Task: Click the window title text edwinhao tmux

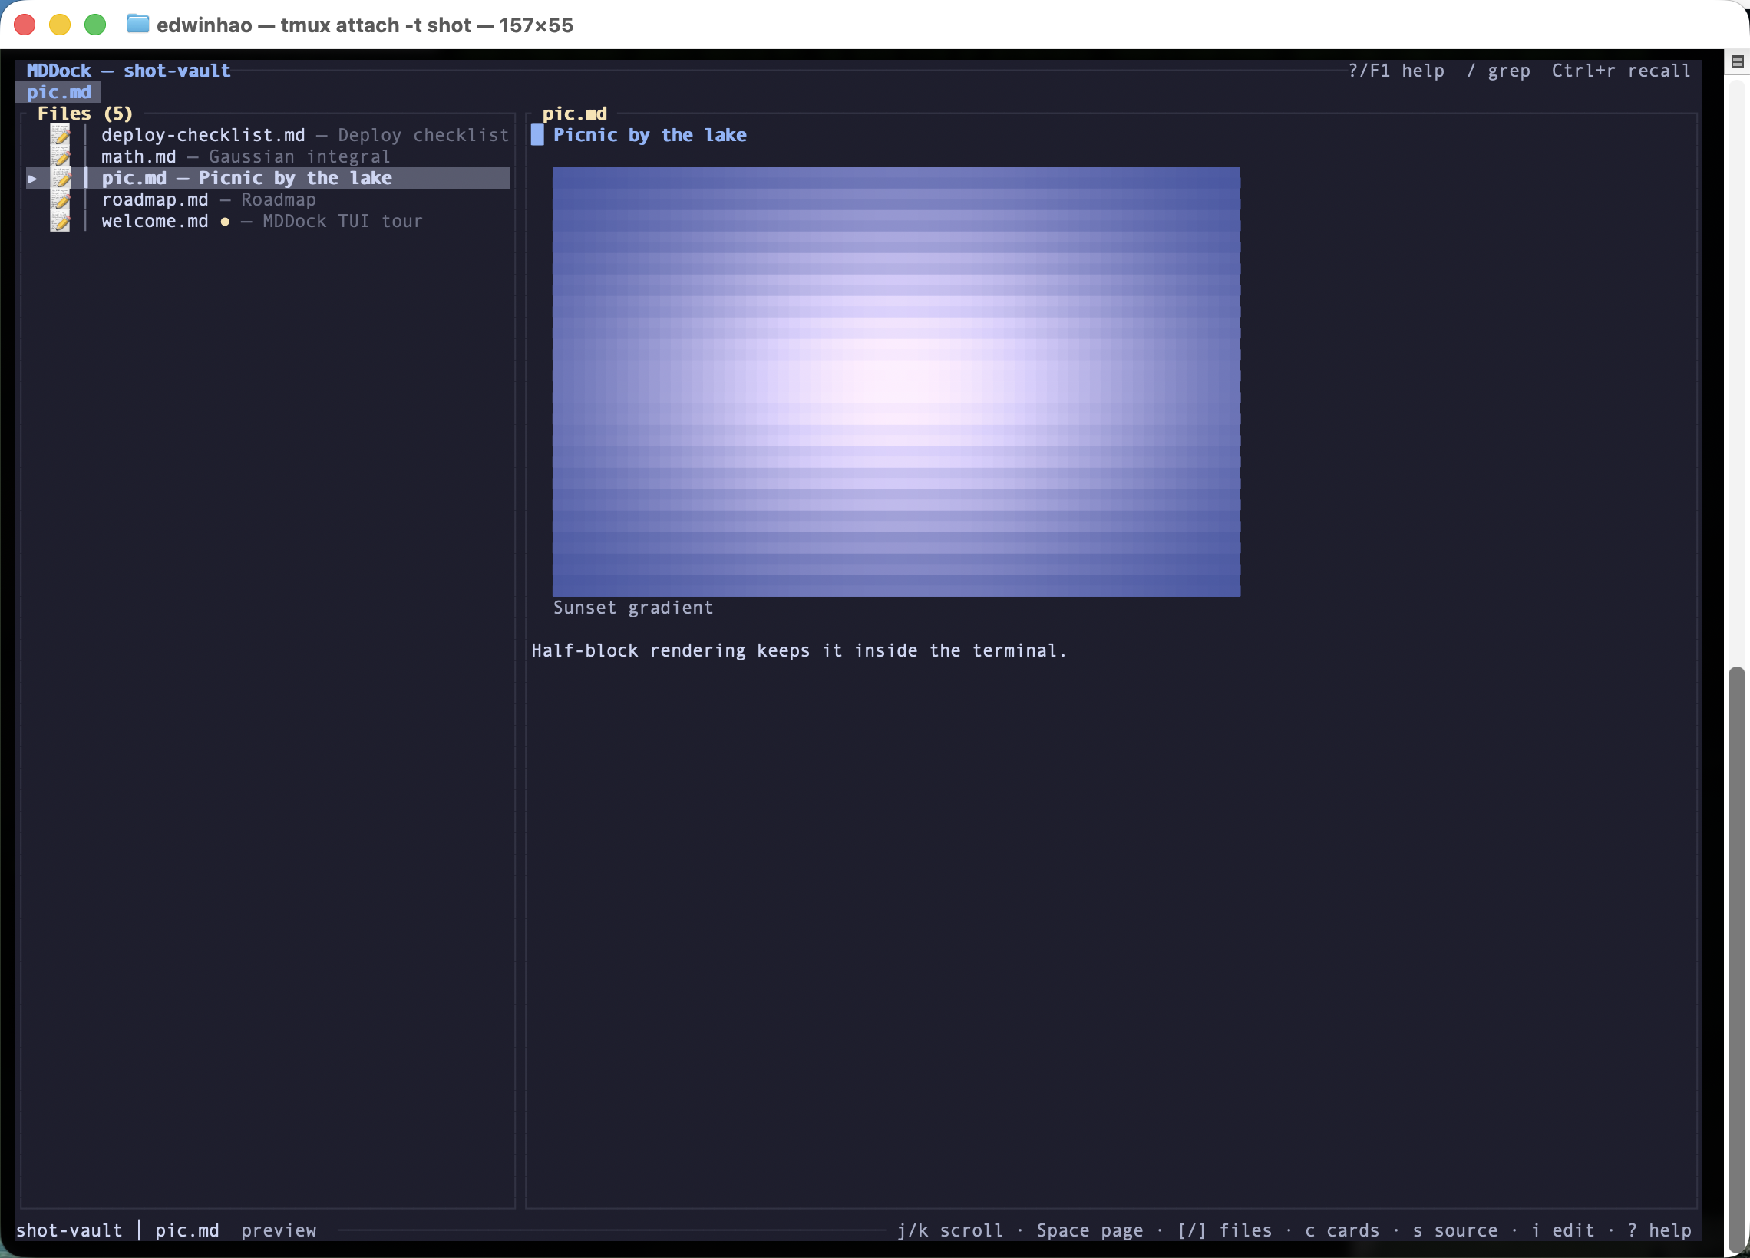Action: [x=364, y=25]
